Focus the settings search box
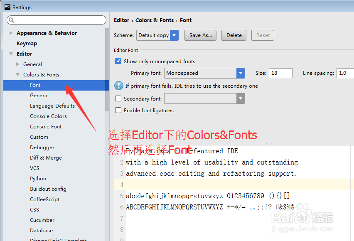Image resolution: width=354 pixels, height=241 pixels. [57, 20]
